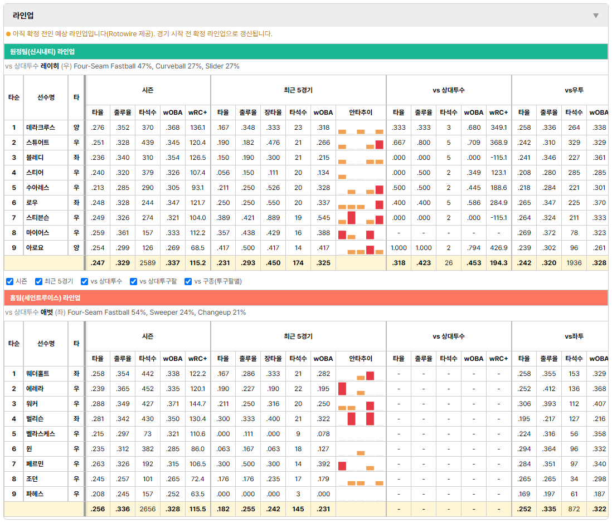
Task: Disable the vs 상대투구팔 checkbox
Action: (133, 281)
